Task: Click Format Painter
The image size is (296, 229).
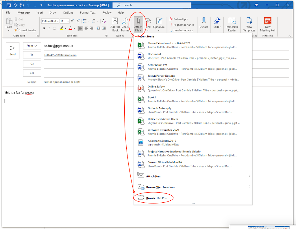Action: click(x=25, y=30)
